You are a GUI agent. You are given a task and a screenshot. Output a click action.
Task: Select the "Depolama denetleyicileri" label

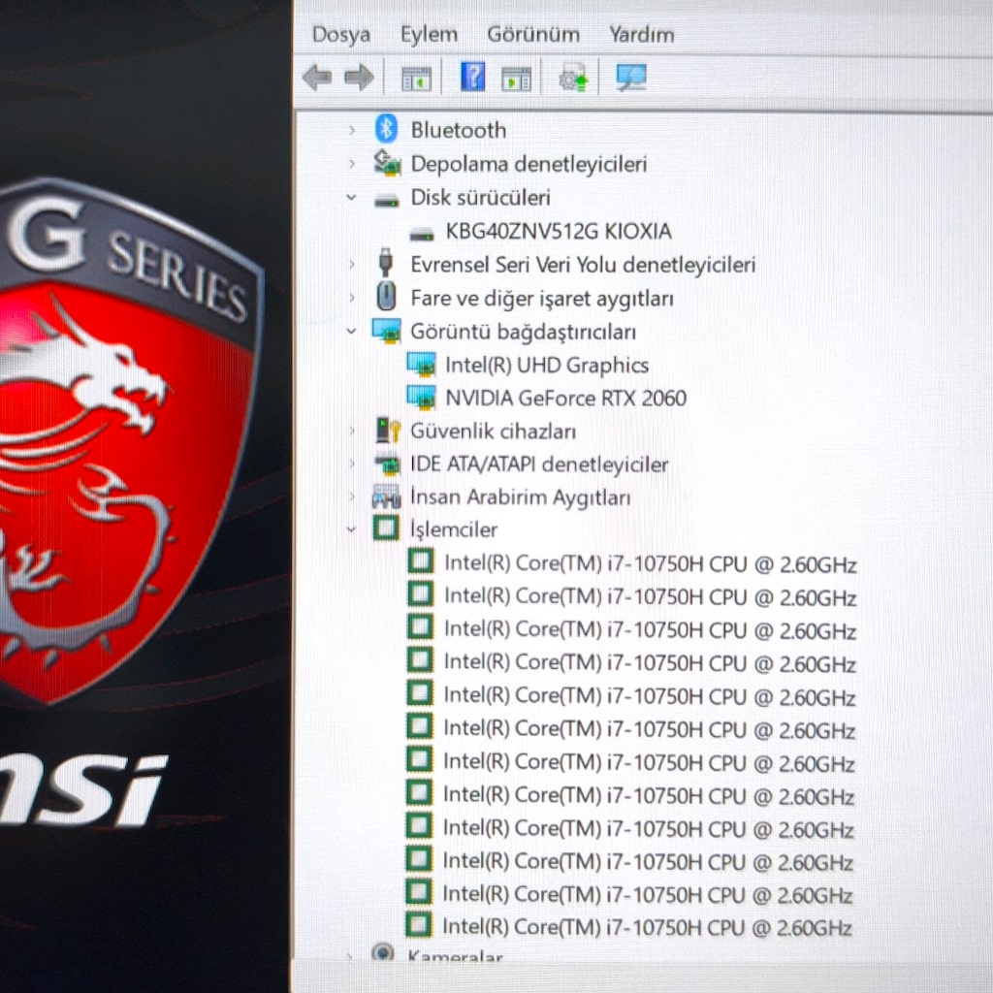tap(529, 164)
